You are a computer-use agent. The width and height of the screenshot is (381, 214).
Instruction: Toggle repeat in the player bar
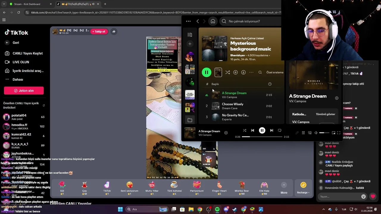[x=279, y=130]
